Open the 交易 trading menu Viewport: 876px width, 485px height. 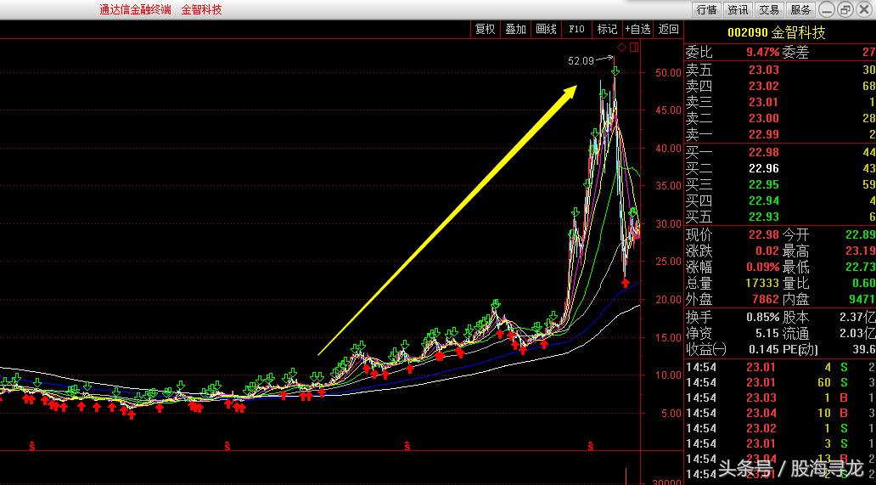click(x=769, y=9)
